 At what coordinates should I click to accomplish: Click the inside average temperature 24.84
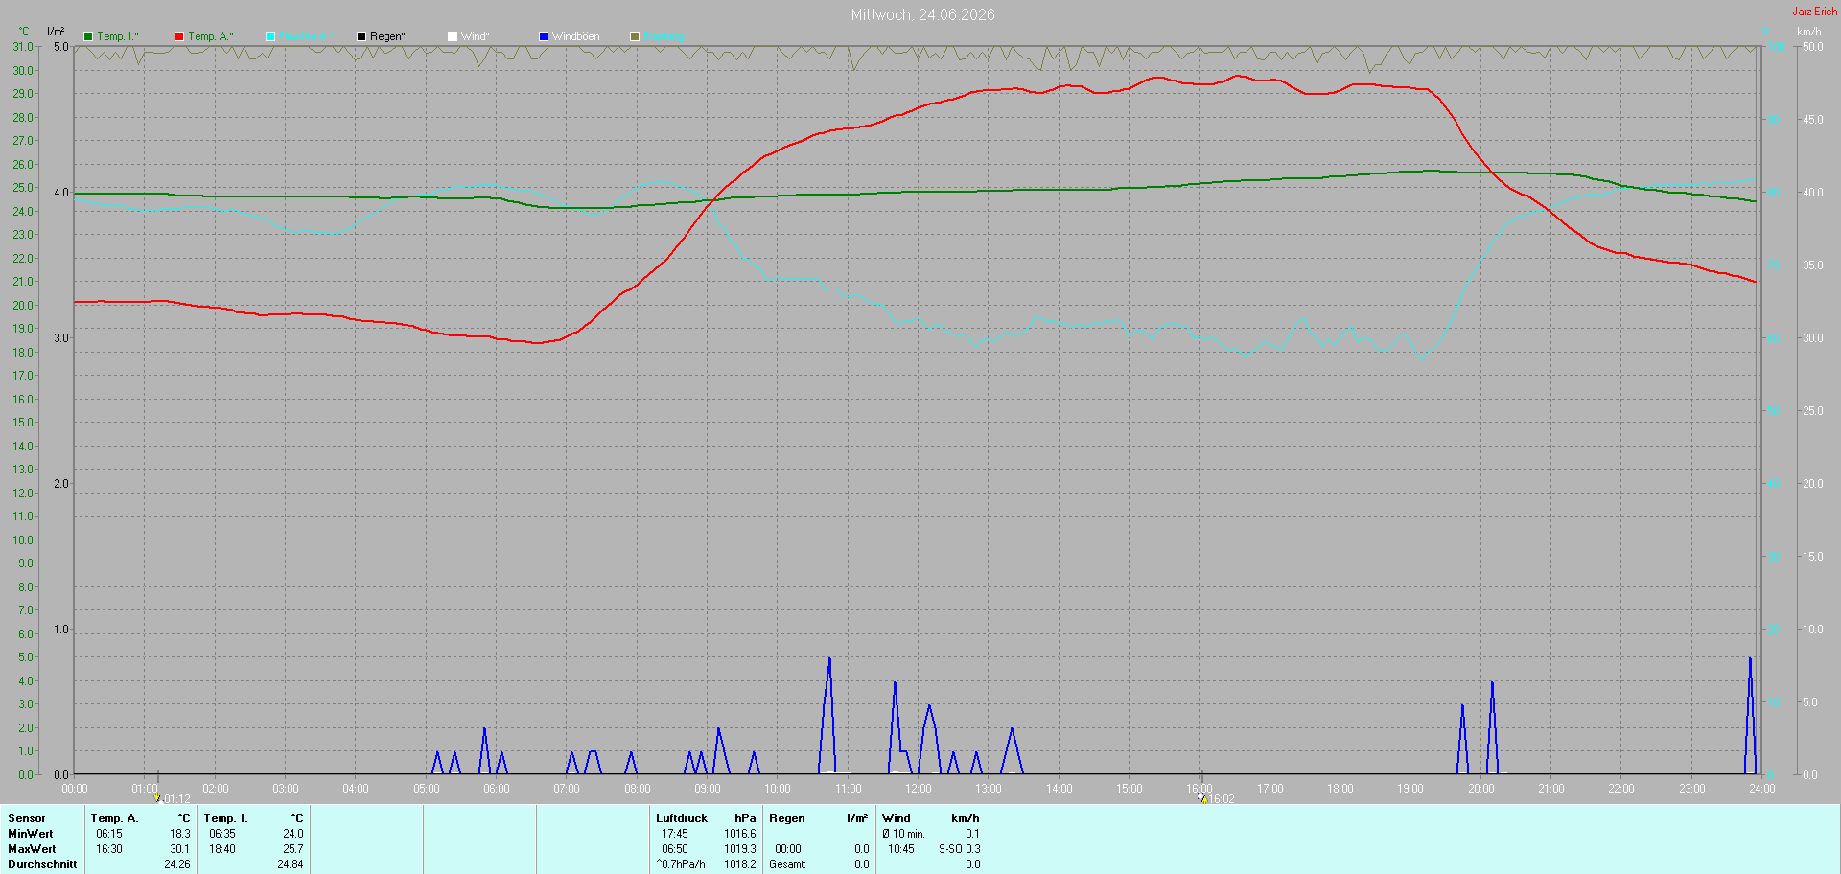click(291, 864)
